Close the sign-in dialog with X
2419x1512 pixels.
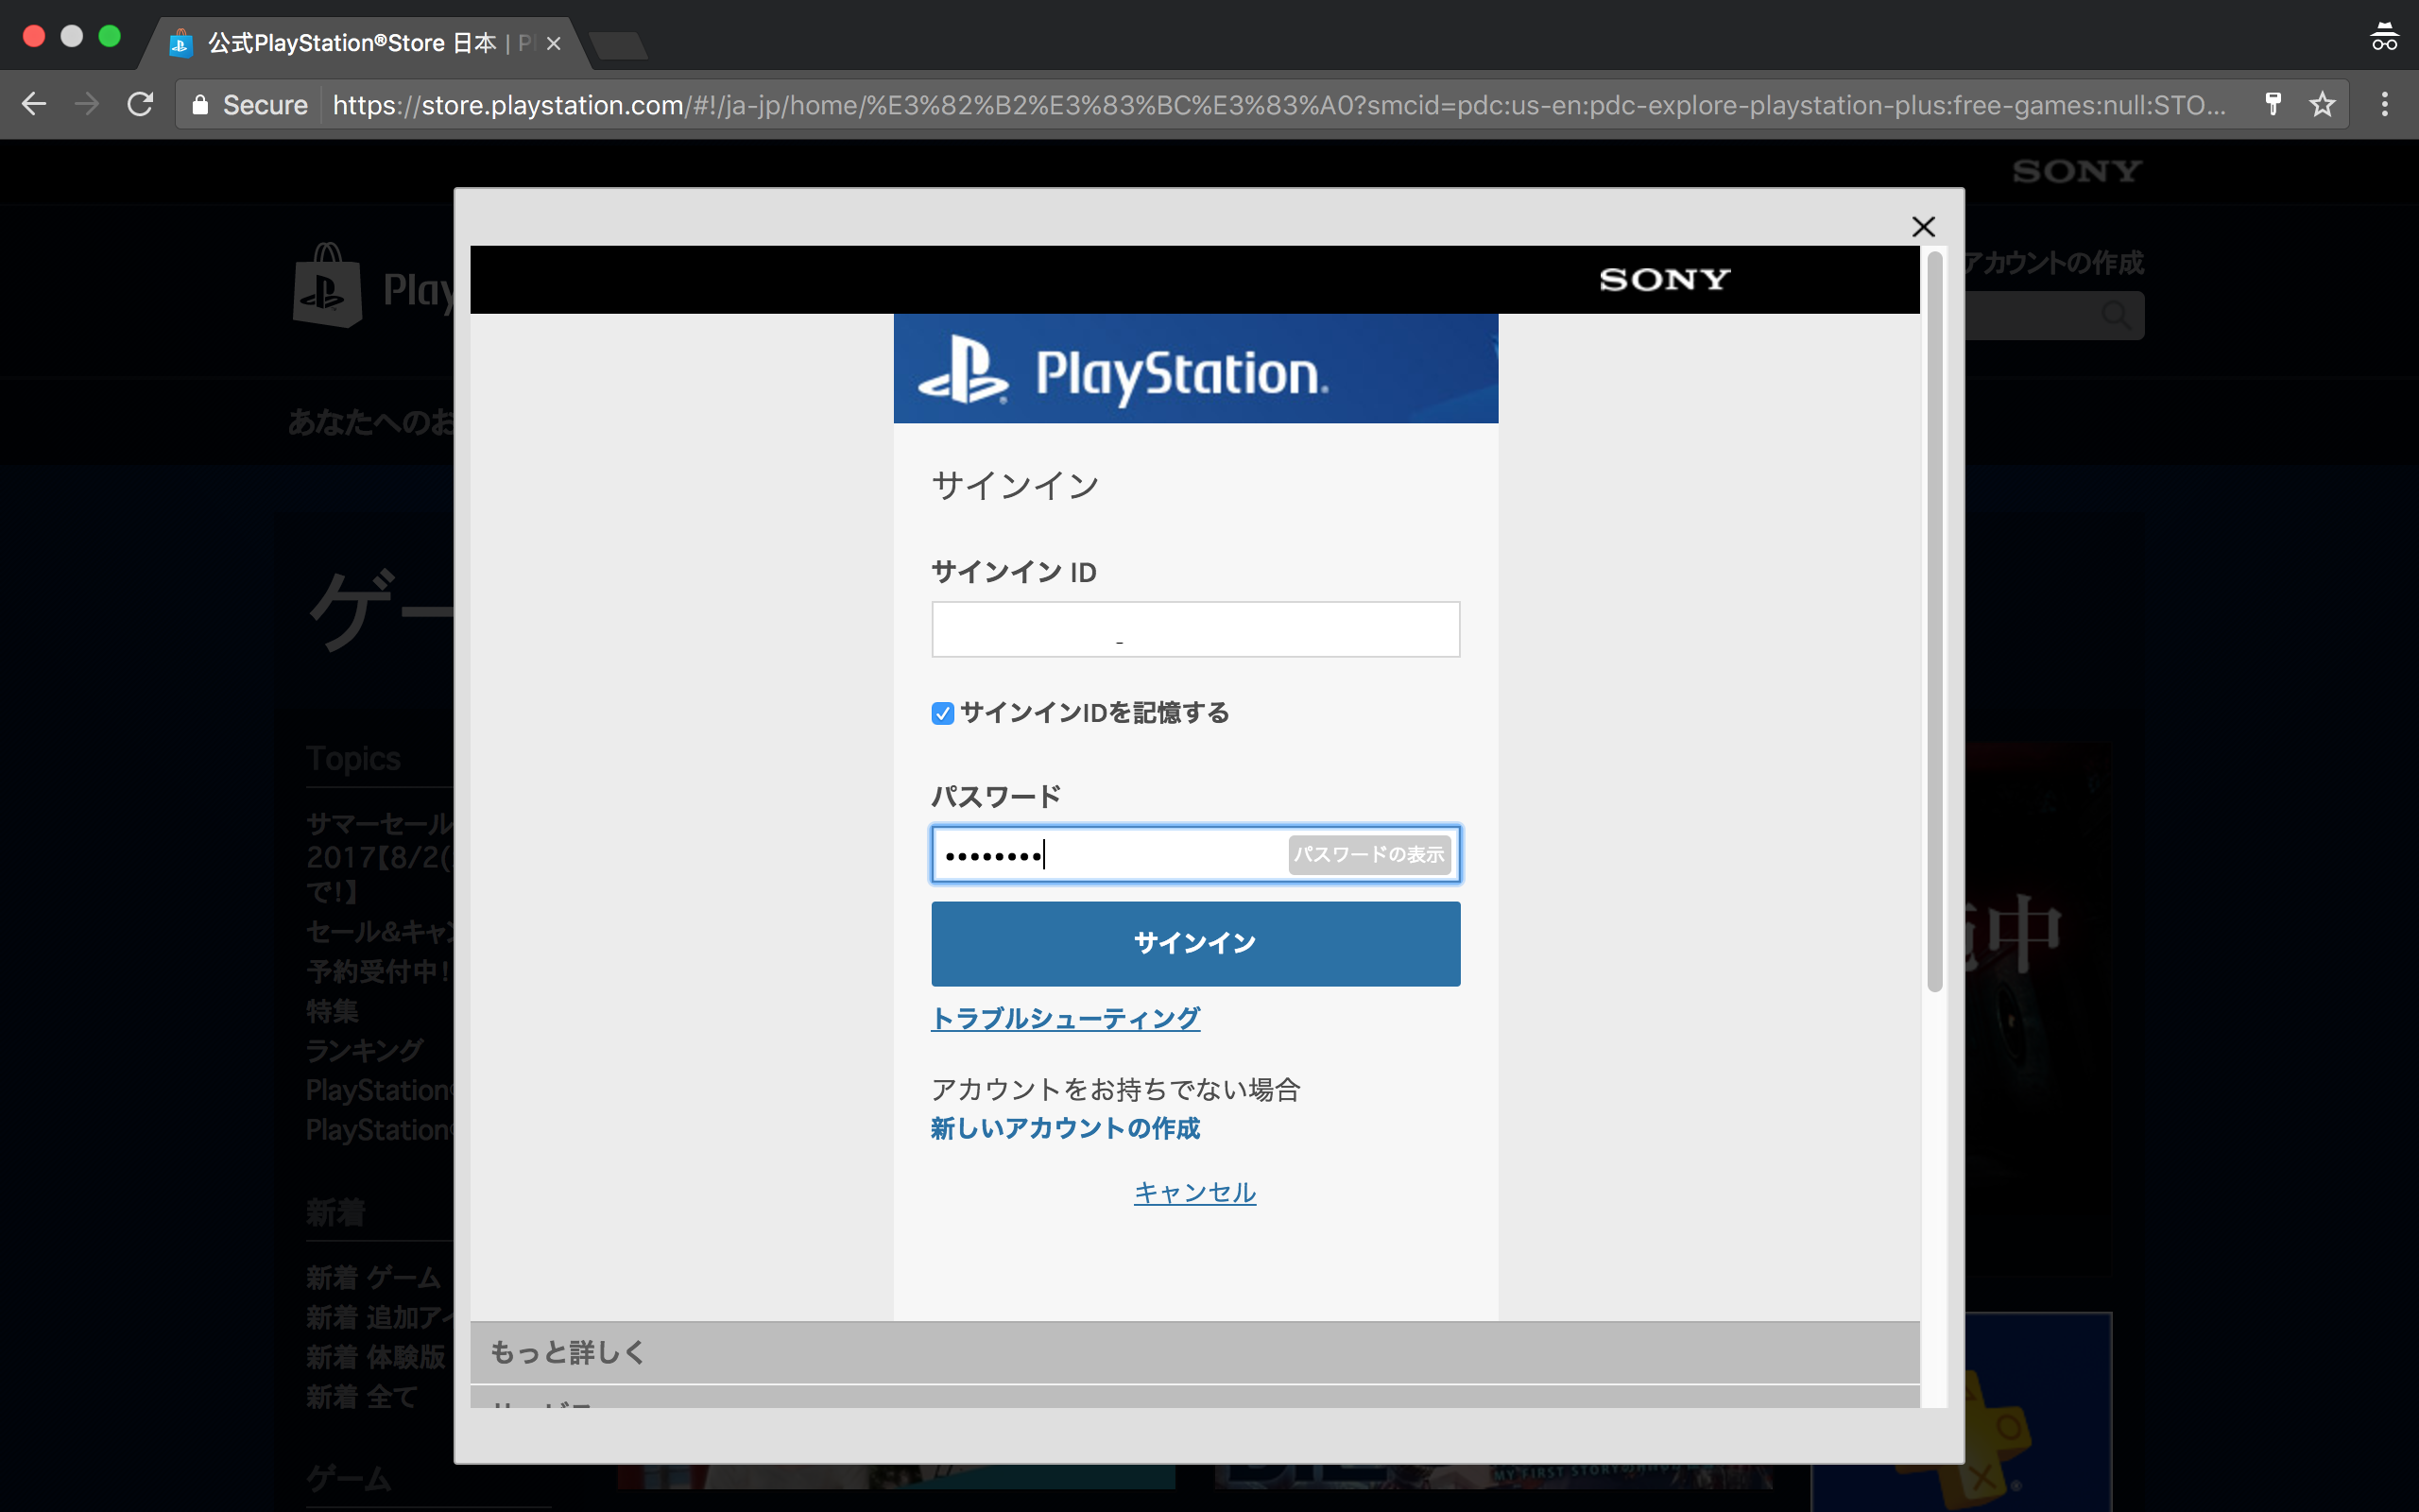coord(1922,227)
